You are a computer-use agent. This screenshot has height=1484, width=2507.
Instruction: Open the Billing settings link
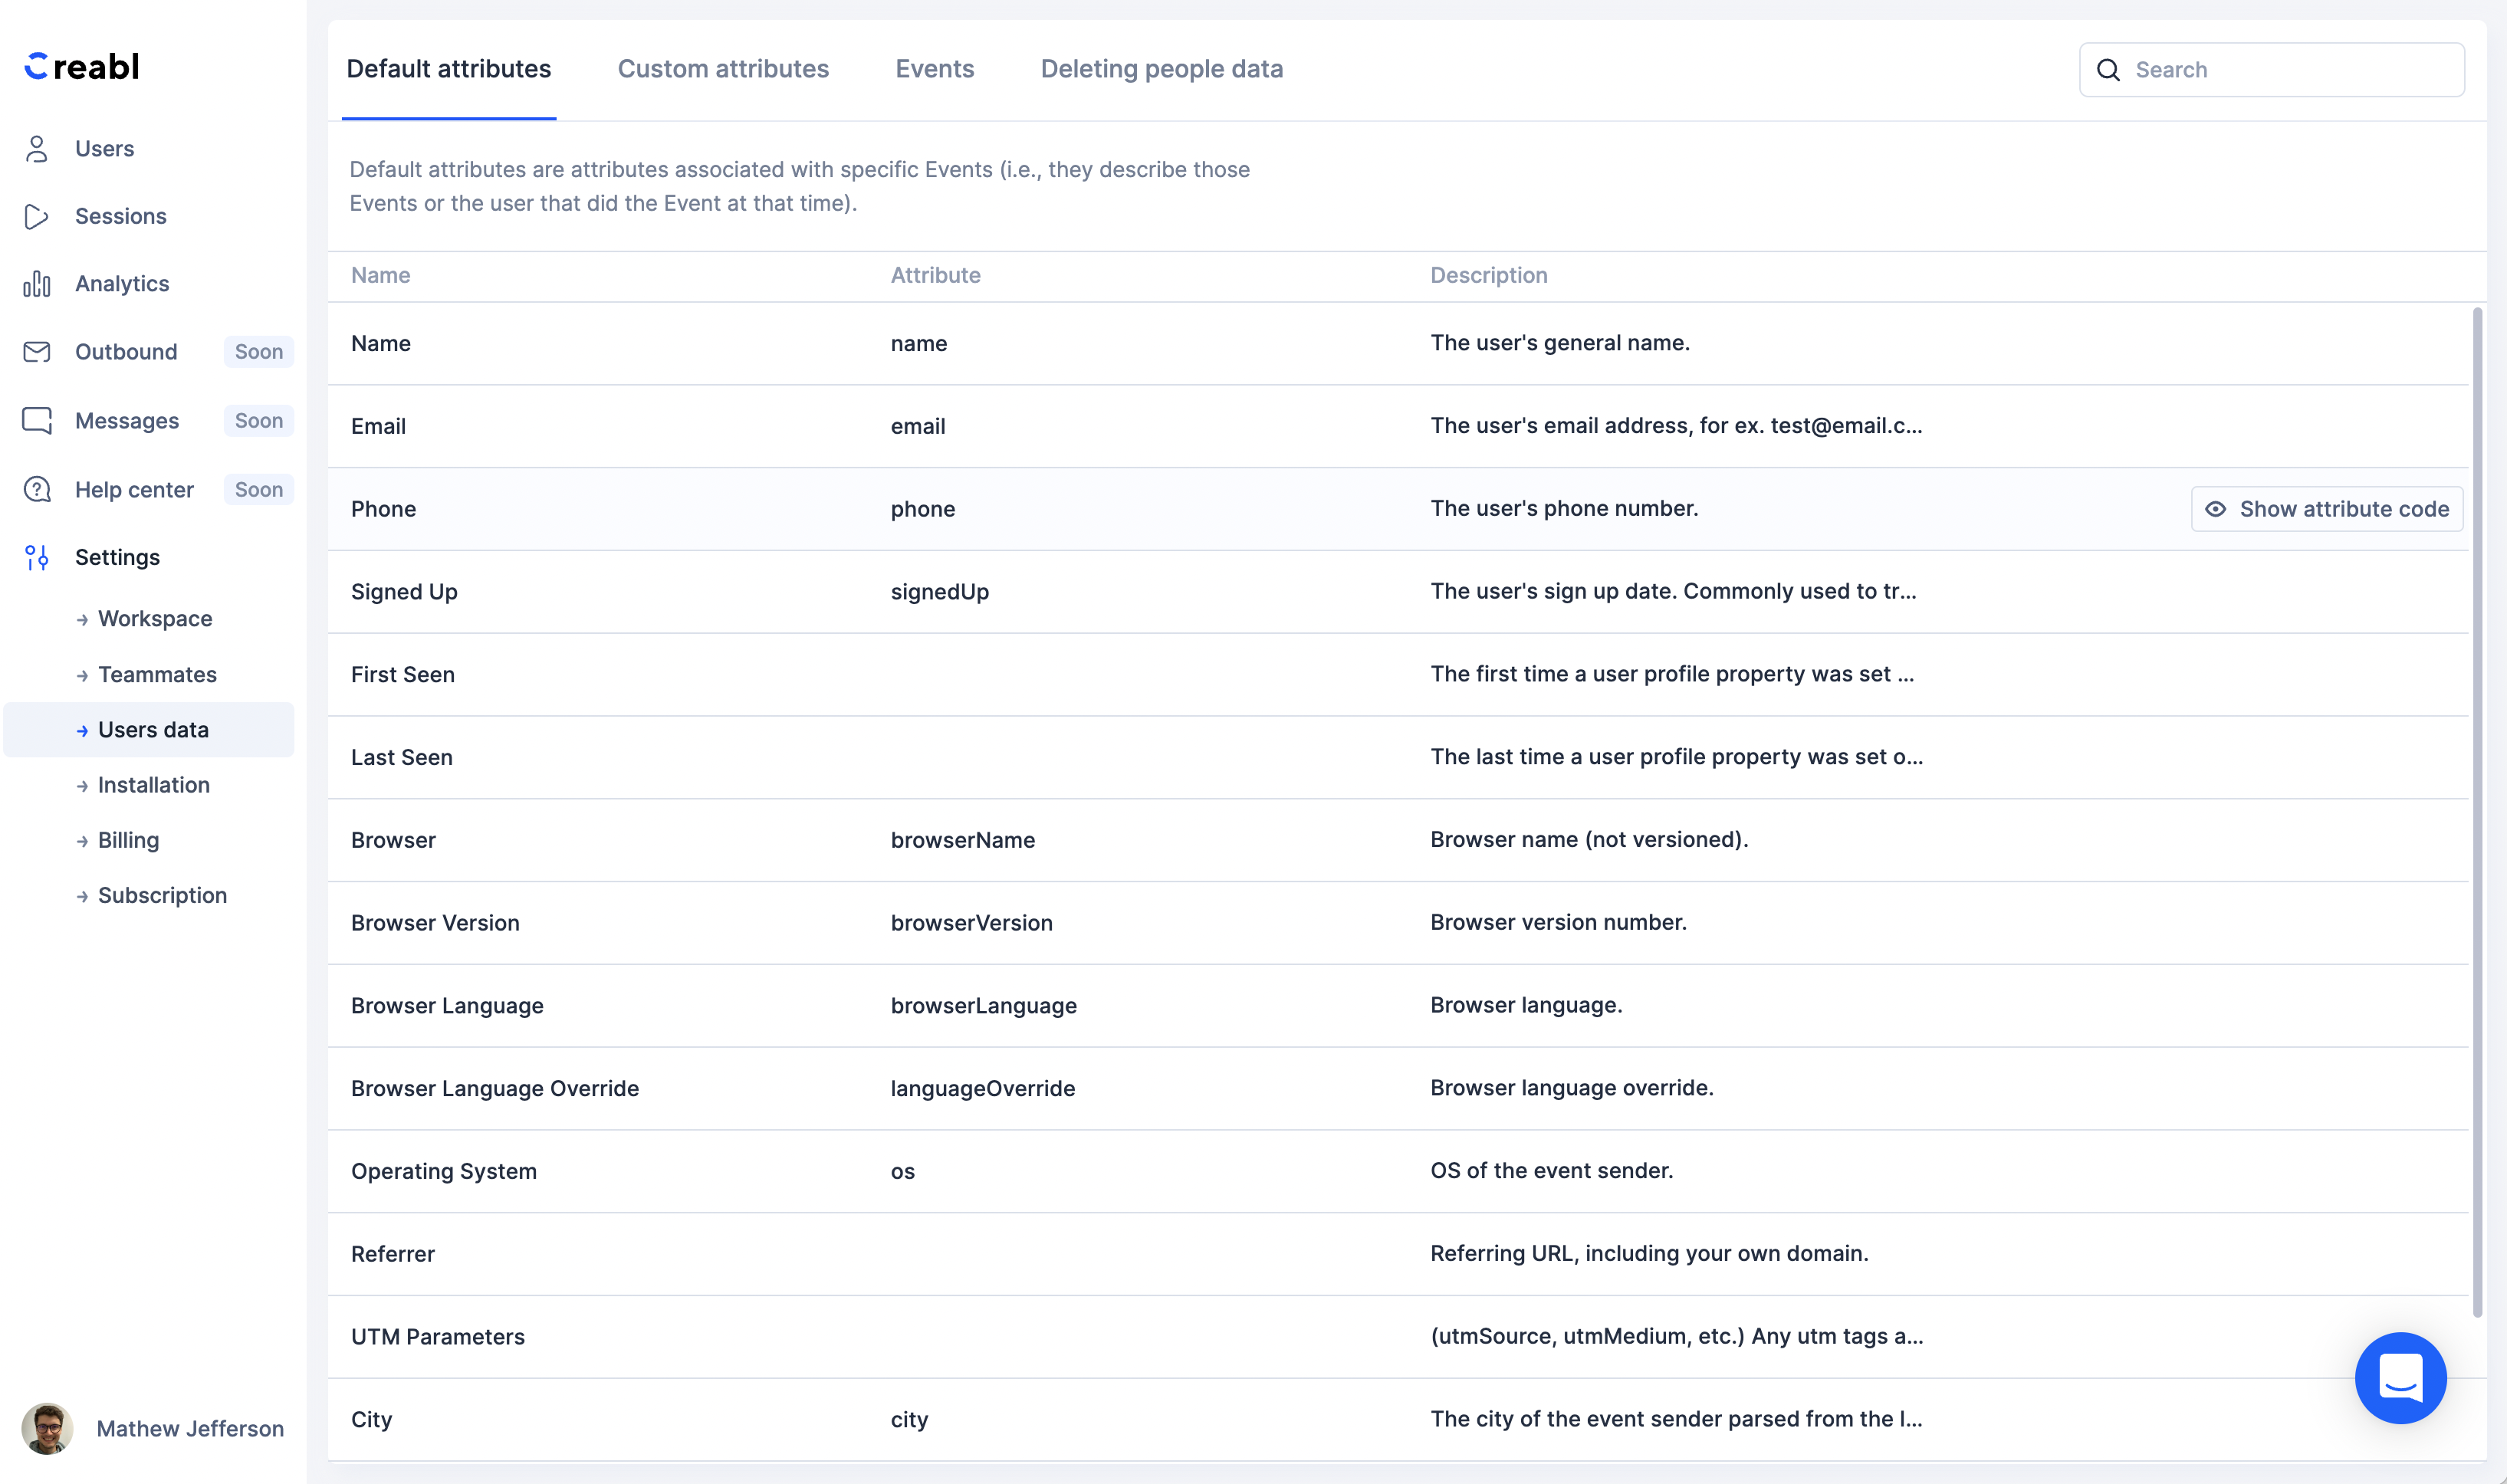[x=128, y=840]
